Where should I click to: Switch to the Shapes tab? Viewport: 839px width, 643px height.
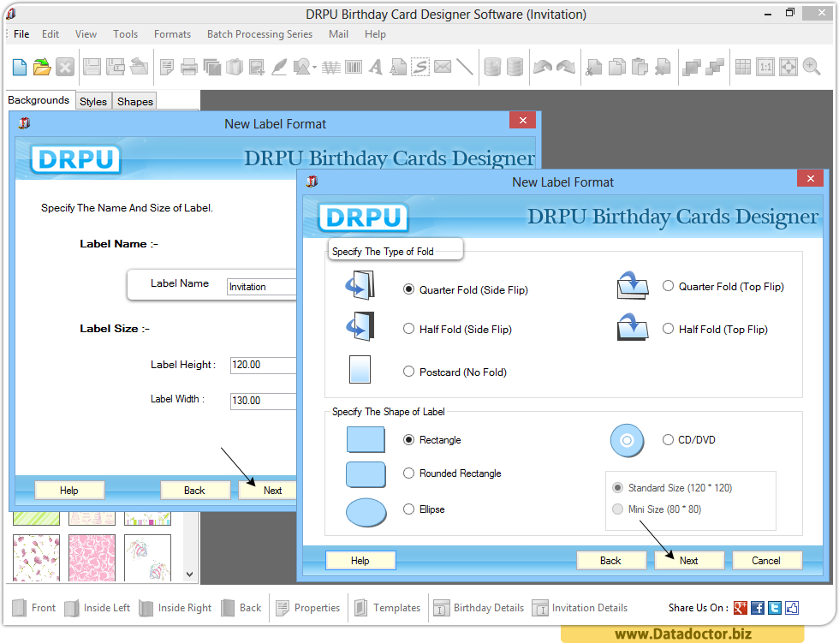[x=135, y=102]
